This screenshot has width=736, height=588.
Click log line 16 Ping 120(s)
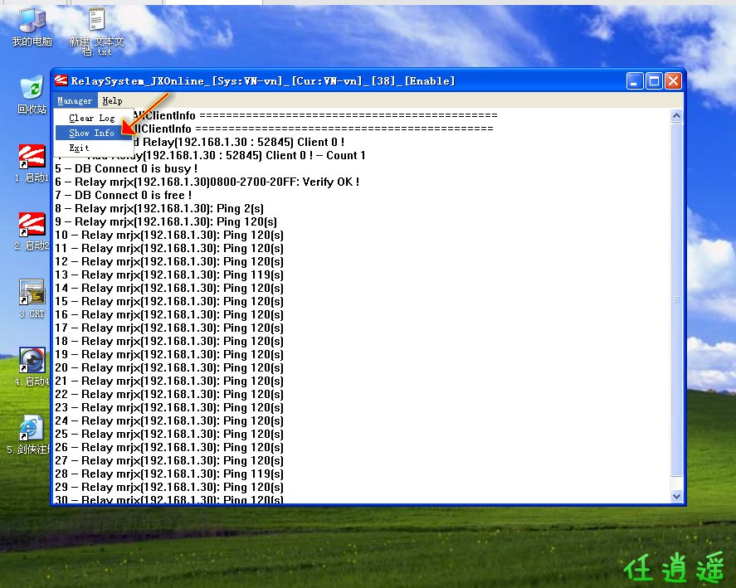tap(169, 314)
